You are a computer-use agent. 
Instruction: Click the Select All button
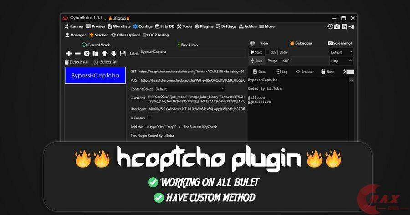point(106,62)
